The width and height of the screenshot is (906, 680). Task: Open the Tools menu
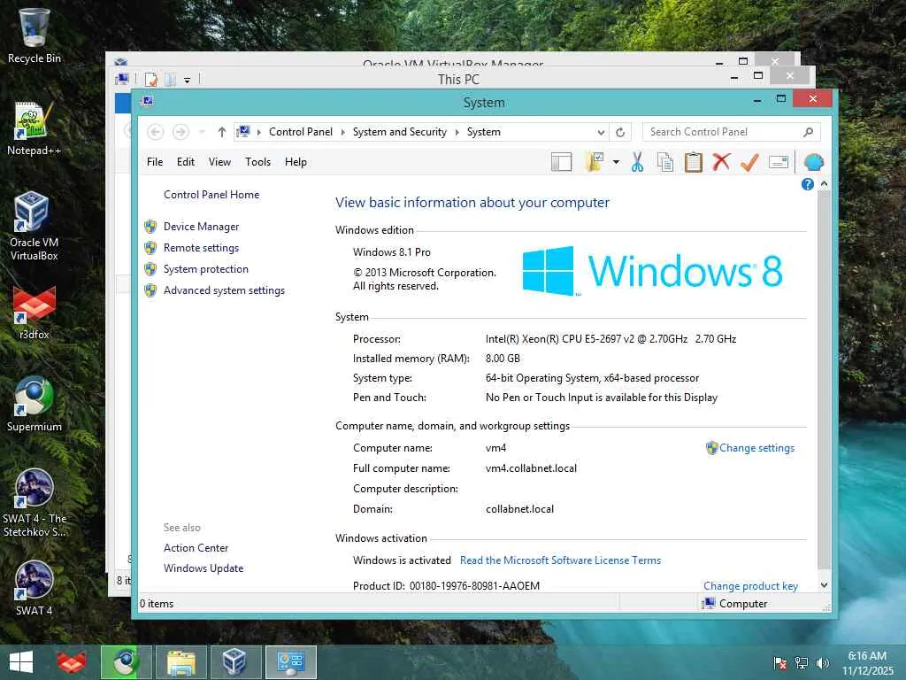click(257, 162)
